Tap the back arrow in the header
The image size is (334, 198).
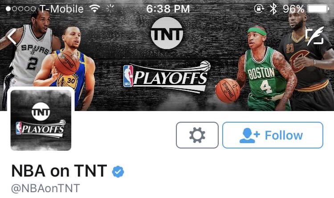coord(12,37)
